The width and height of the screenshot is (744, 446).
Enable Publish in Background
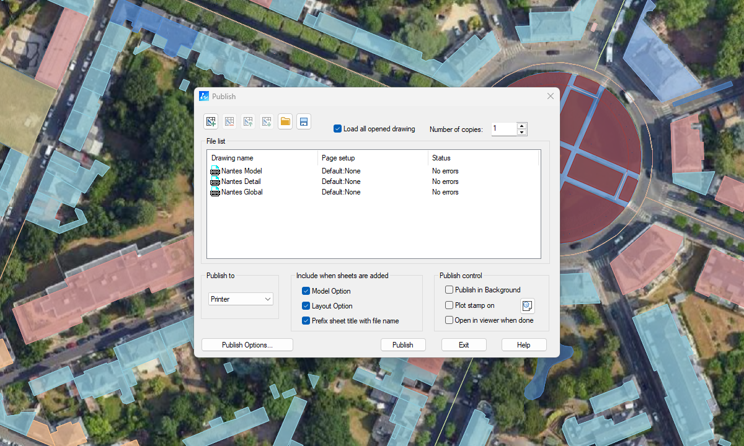(449, 290)
